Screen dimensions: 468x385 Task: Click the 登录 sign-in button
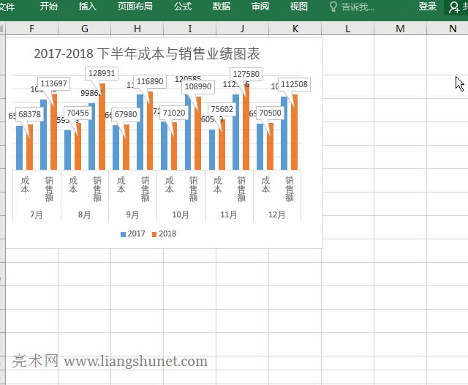coord(428,7)
